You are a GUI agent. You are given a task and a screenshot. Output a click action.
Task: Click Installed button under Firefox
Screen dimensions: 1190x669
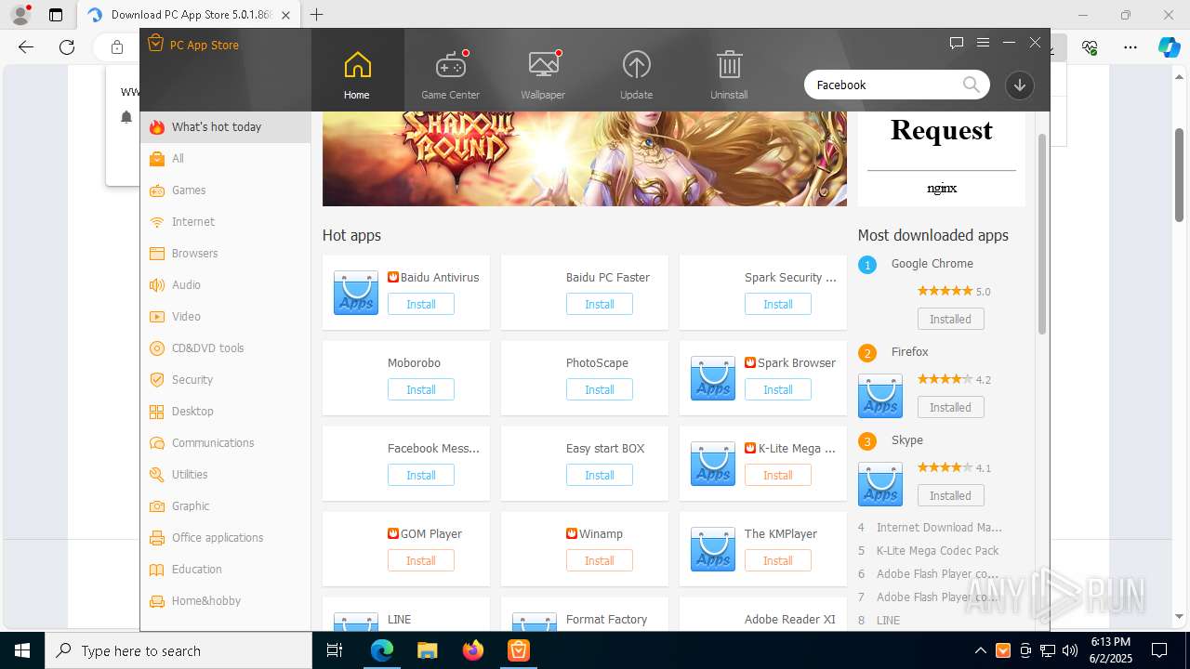(951, 408)
